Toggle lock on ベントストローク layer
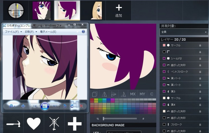The width and height of the screenshot is (209, 133). pyautogui.click(x=200, y=72)
